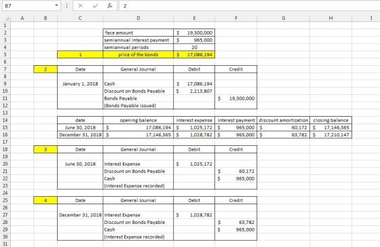The image size is (380, 247).
Task: Select column C header
Action: (x=80, y=18)
